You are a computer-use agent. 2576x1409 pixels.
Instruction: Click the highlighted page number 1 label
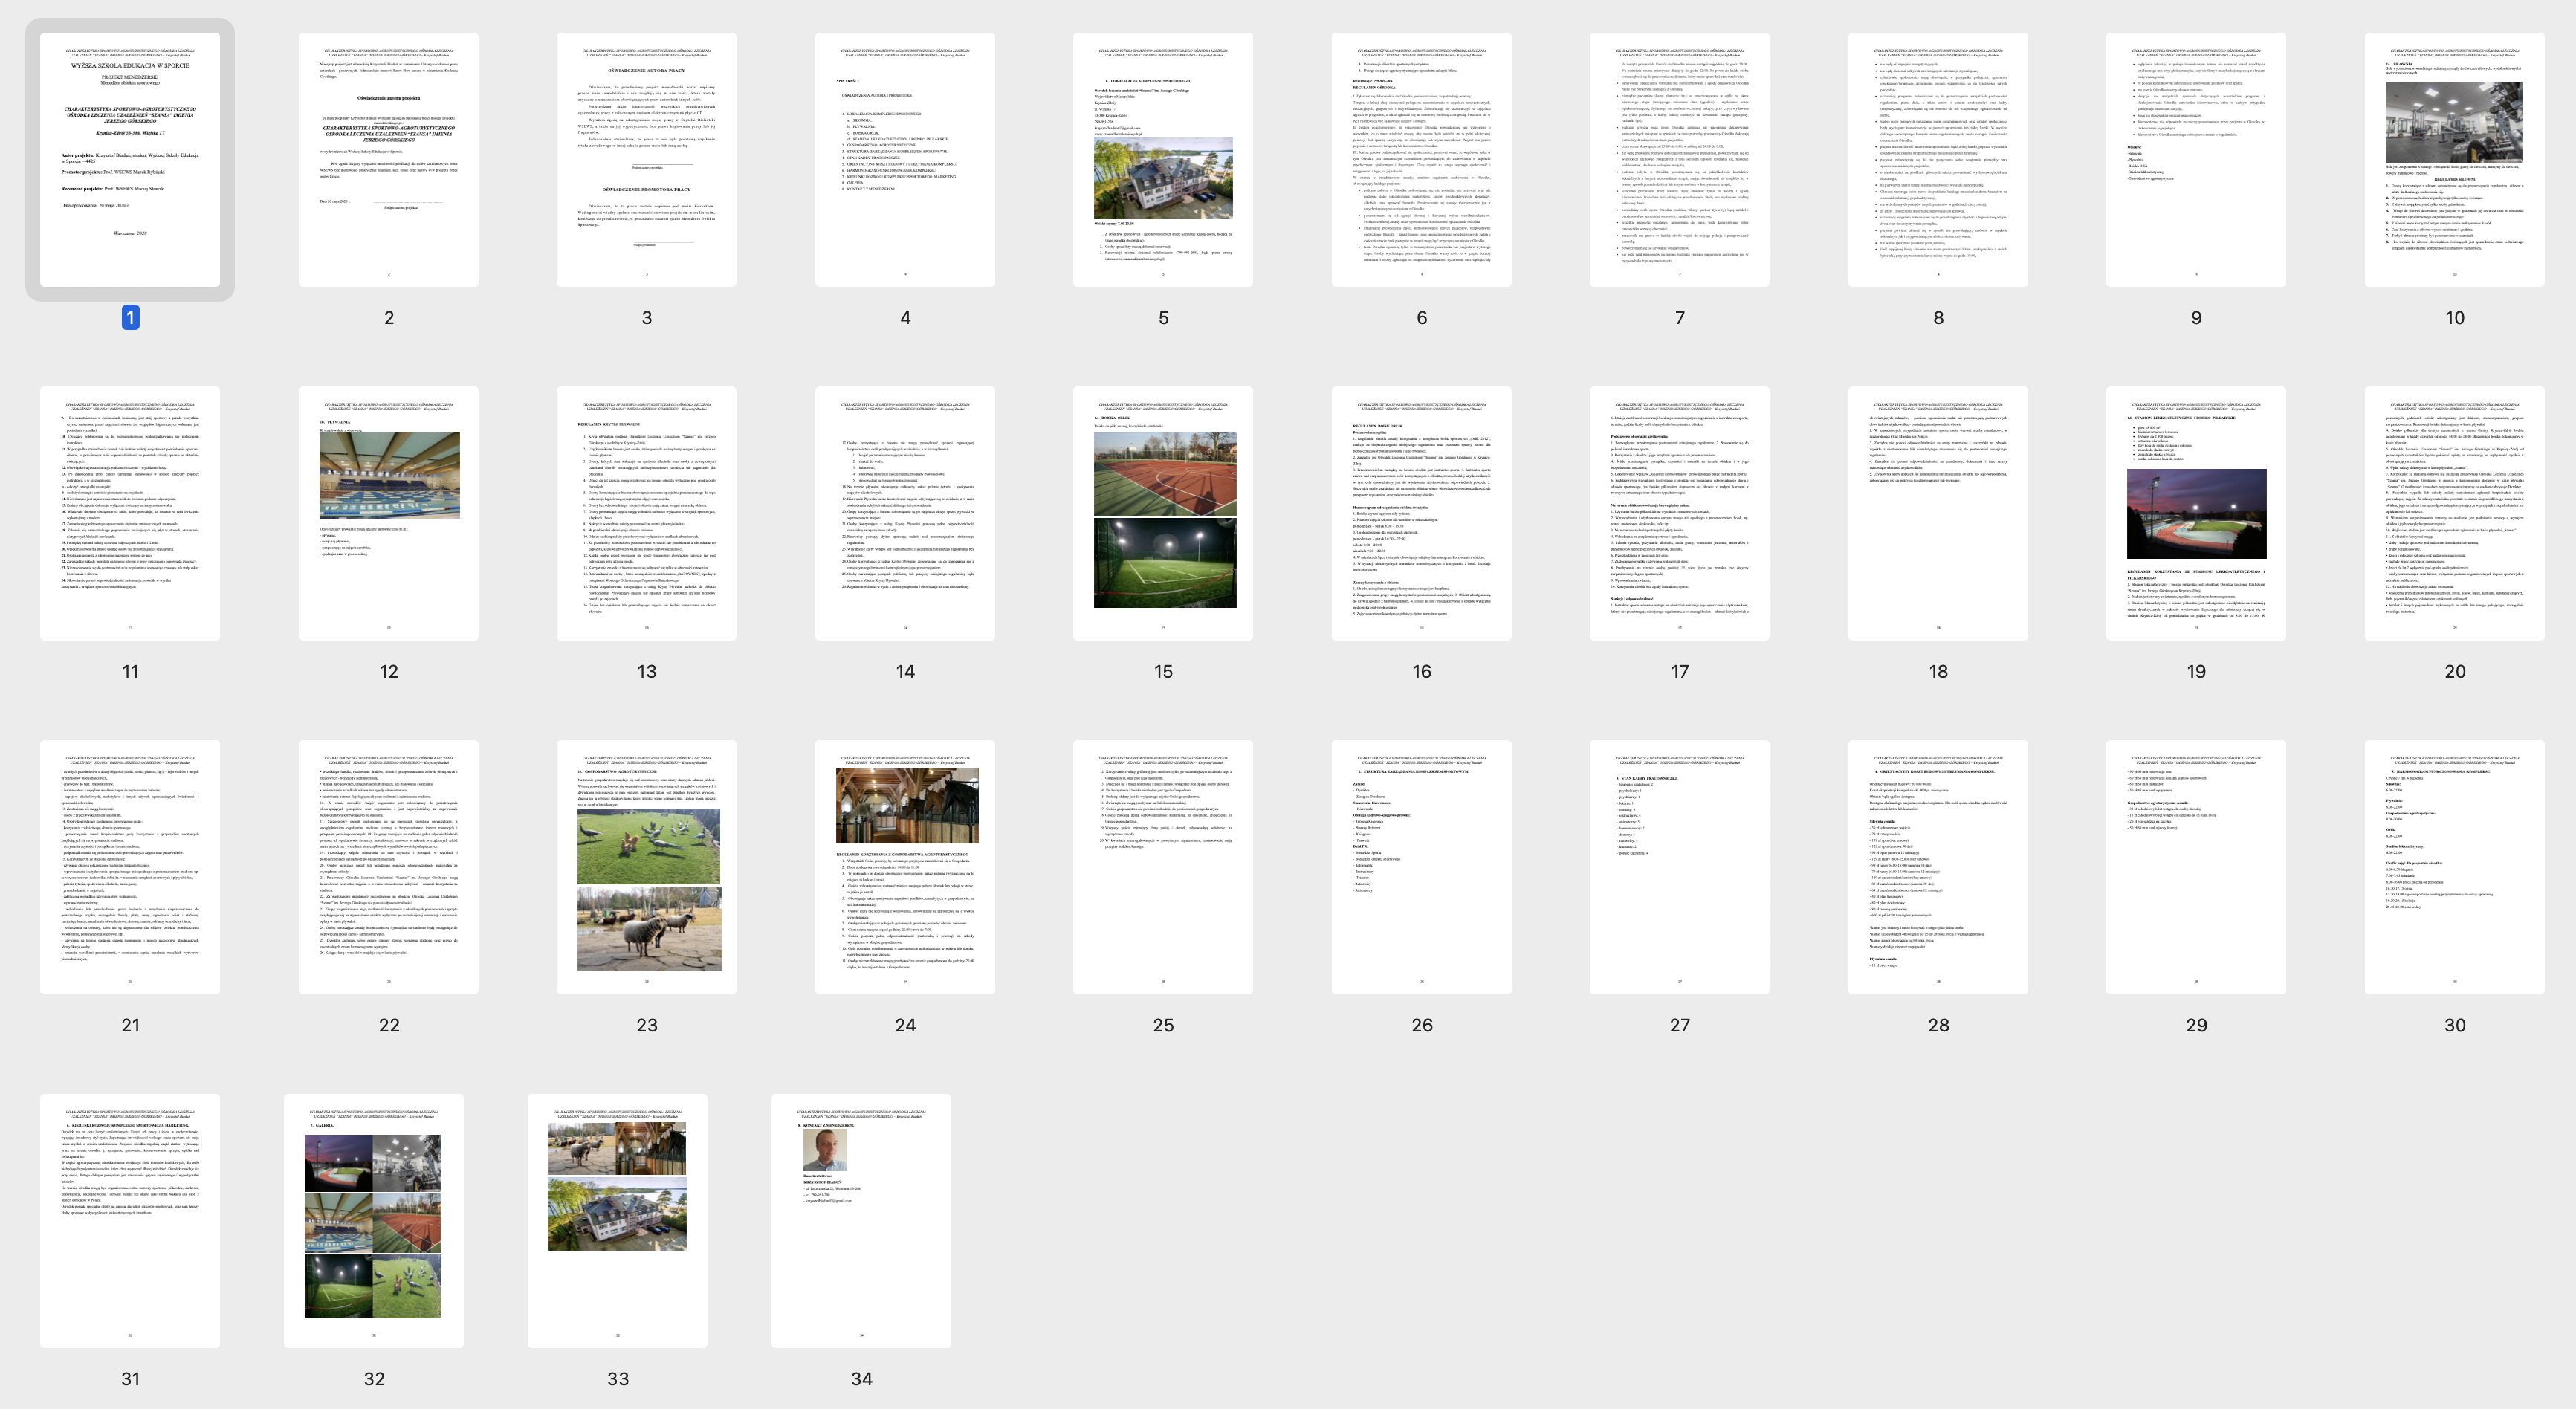tap(130, 318)
